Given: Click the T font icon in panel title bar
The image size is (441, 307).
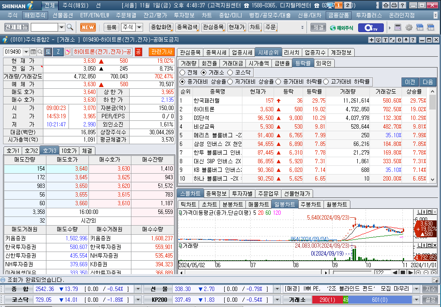Looking at the screenshot, I should coord(385,40).
